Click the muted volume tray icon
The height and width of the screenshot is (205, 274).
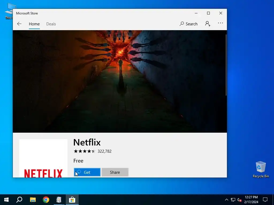(x=239, y=200)
